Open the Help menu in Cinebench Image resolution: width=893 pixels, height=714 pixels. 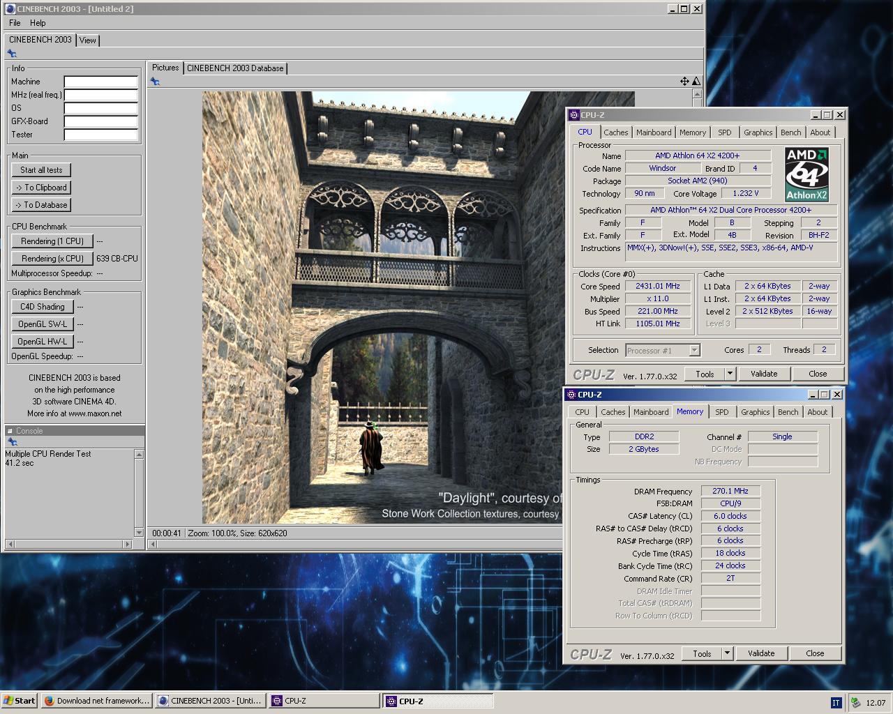pyautogui.click(x=38, y=23)
